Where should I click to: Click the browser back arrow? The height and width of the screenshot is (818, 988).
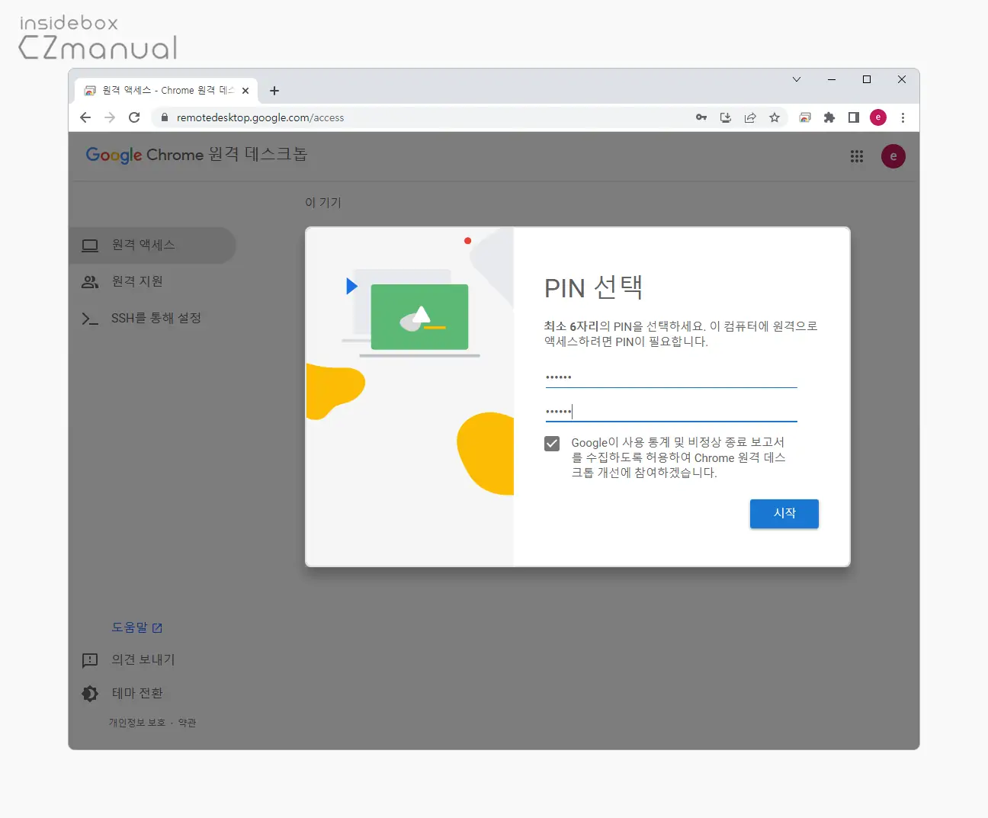tap(85, 117)
